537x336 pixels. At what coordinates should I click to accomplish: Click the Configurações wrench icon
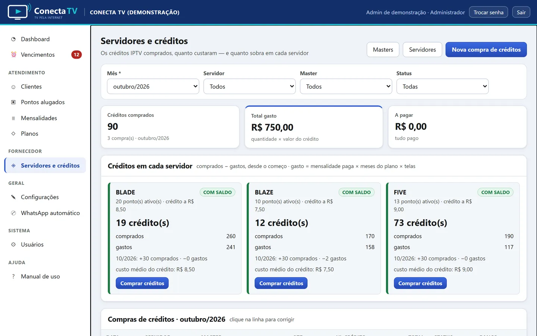pos(13,197)
